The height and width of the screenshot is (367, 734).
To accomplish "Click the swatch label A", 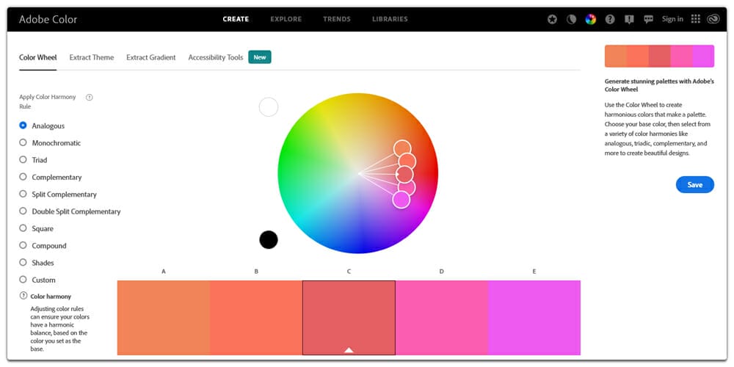I will (x=164, y=271).
